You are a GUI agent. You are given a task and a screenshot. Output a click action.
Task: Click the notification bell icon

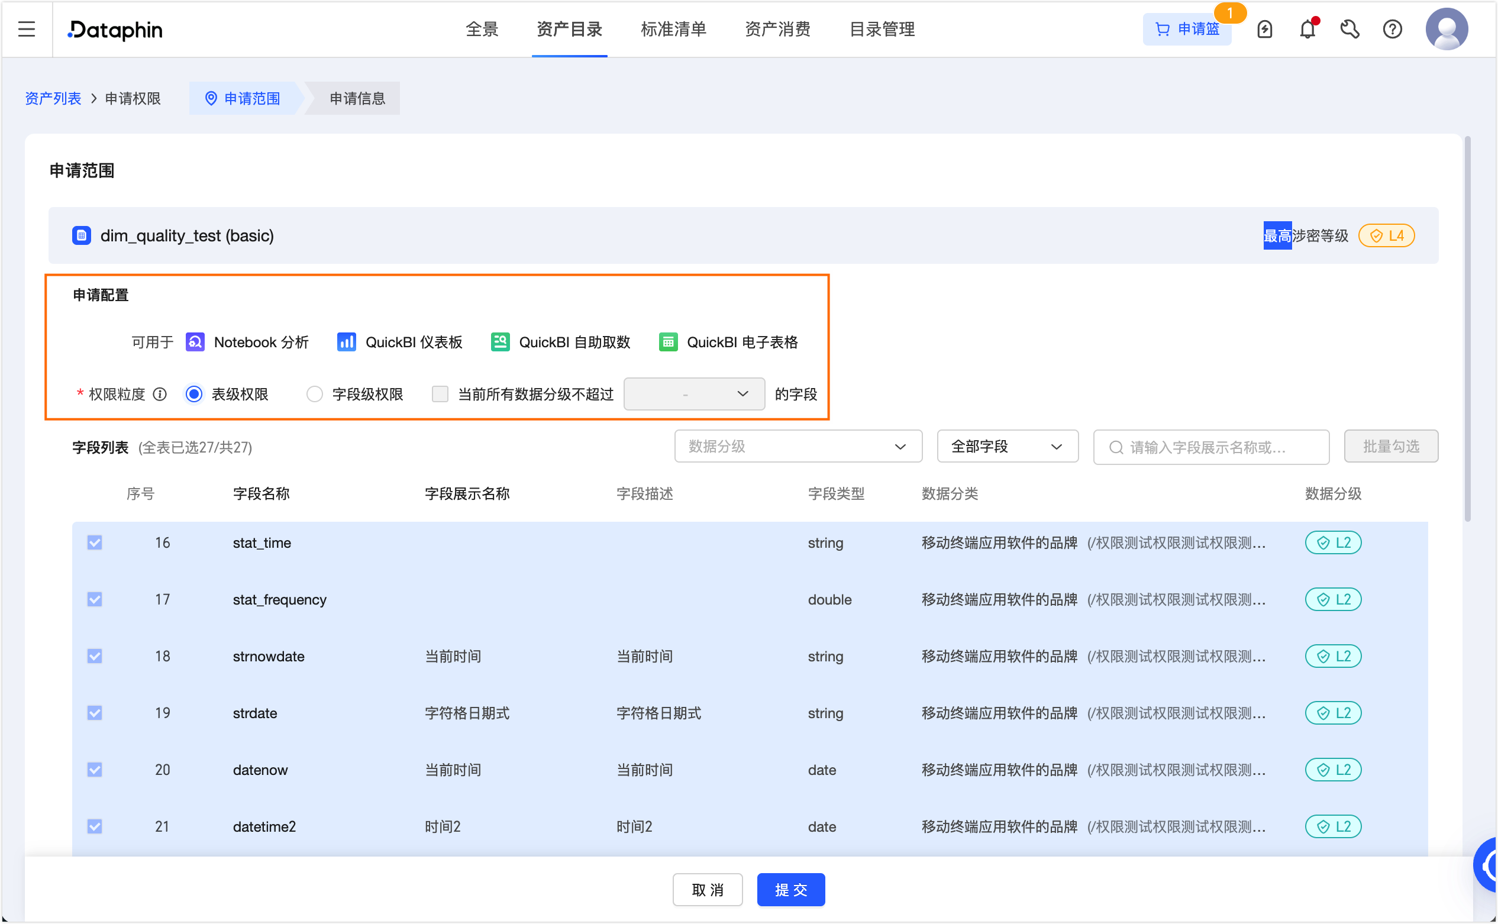coord(1307,29)
